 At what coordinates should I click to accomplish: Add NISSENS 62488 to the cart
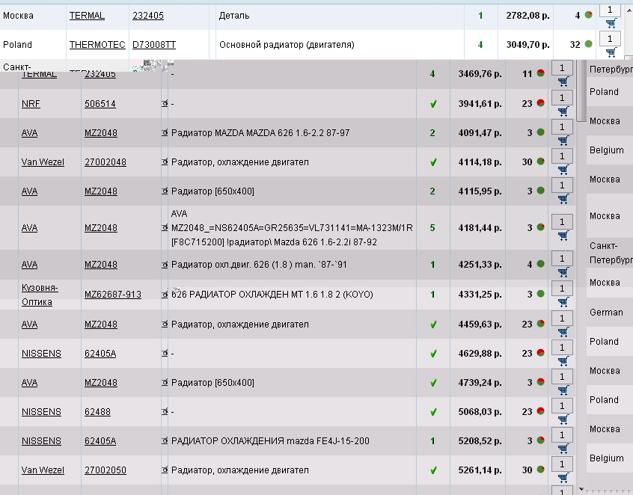[x=563, y=419]
